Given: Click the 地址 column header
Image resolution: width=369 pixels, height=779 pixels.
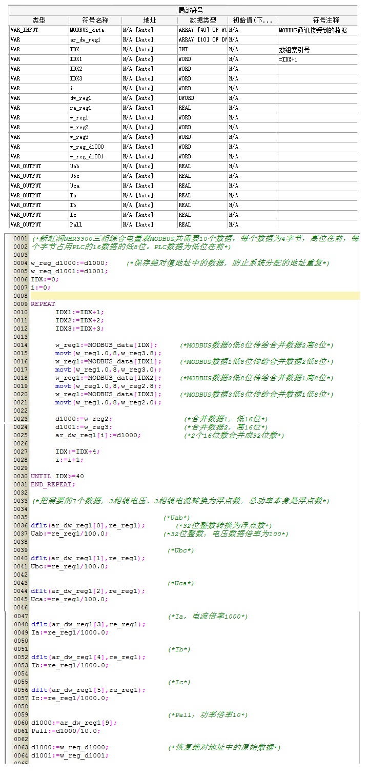Looking at the screenshot, I should pos(149,20).
